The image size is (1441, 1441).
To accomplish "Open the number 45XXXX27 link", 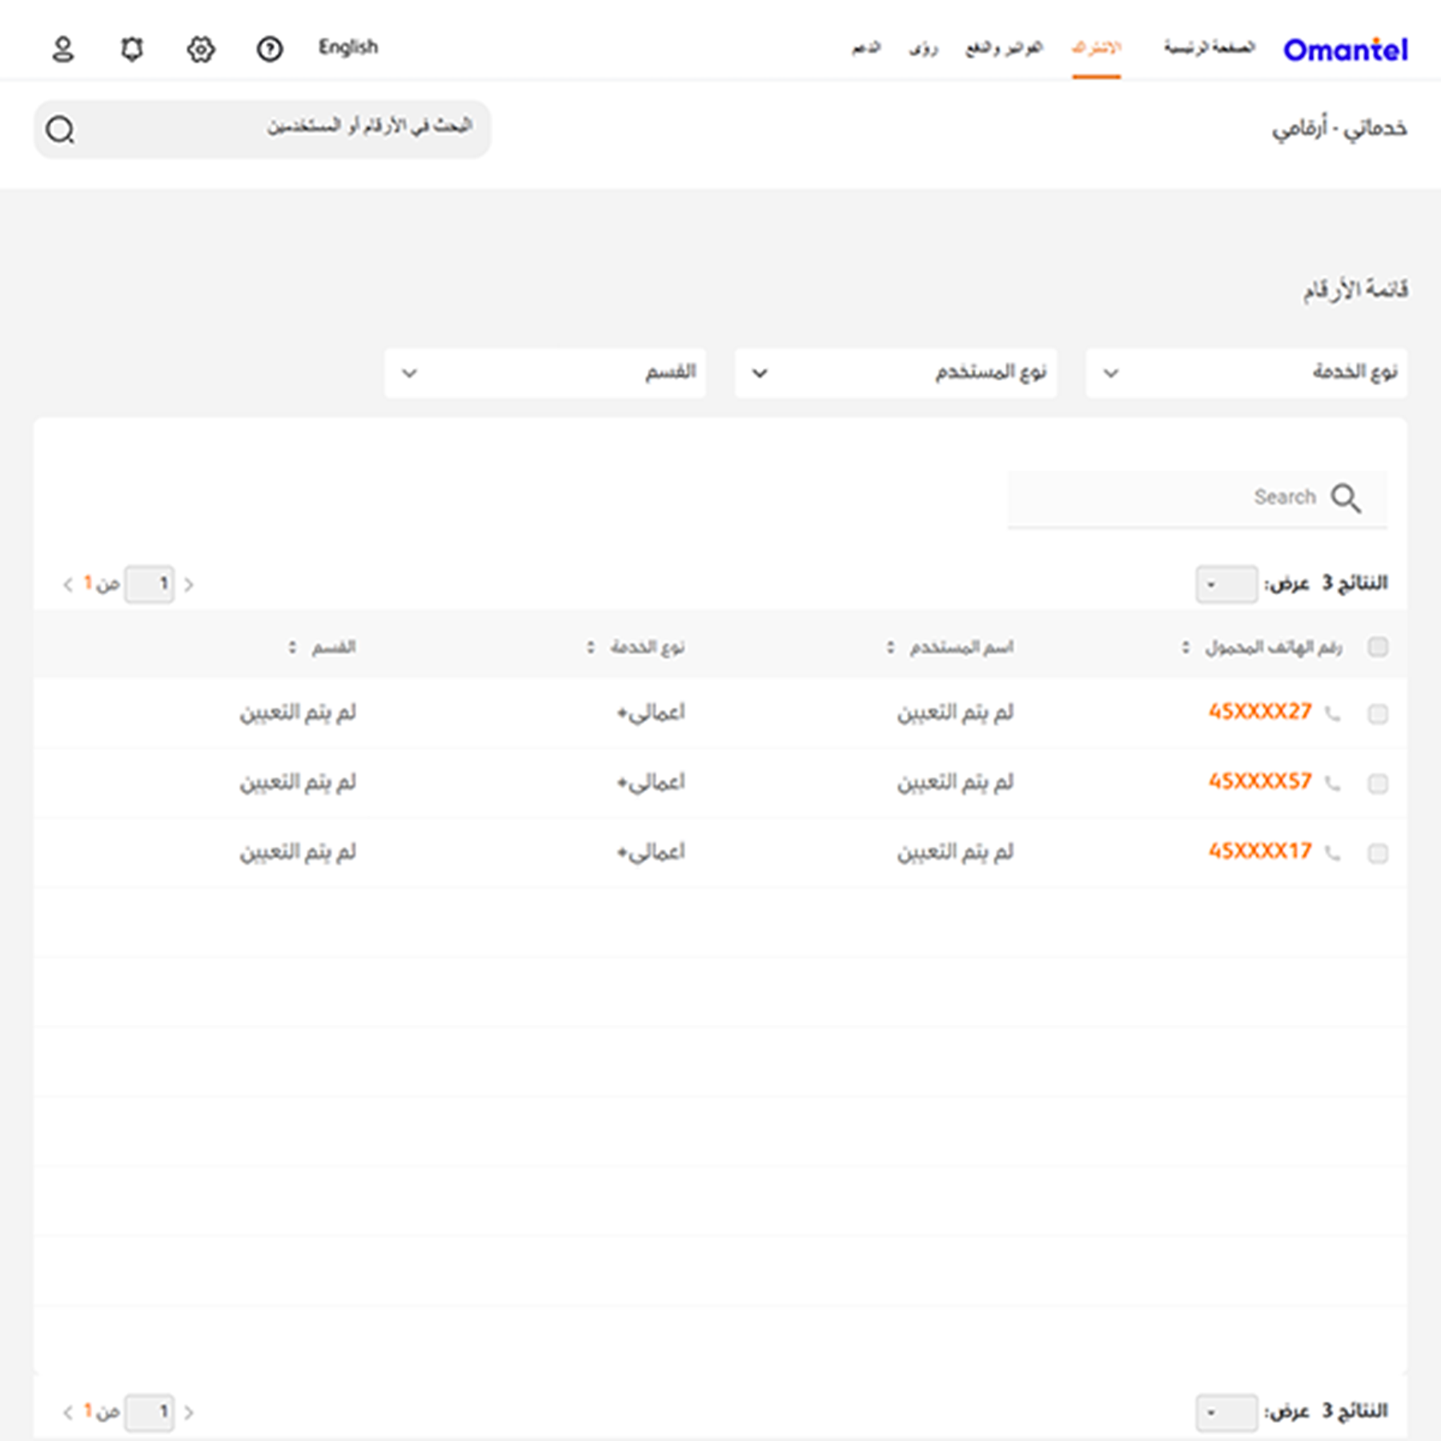I will click(1260, 712).
